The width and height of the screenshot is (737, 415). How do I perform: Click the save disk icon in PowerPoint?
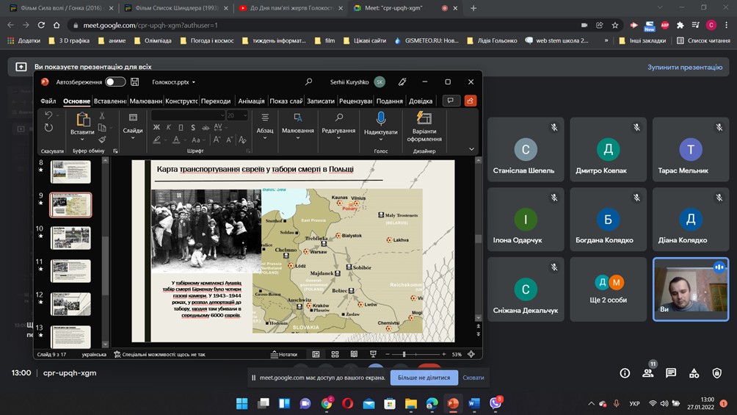[135, 82]
